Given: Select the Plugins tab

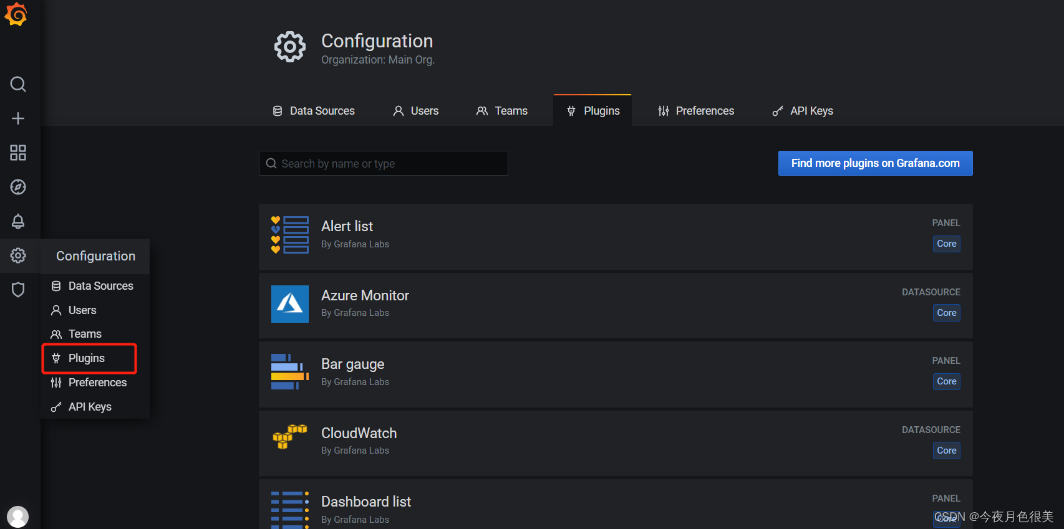Looking at the screenshot, I should [592, 111].
